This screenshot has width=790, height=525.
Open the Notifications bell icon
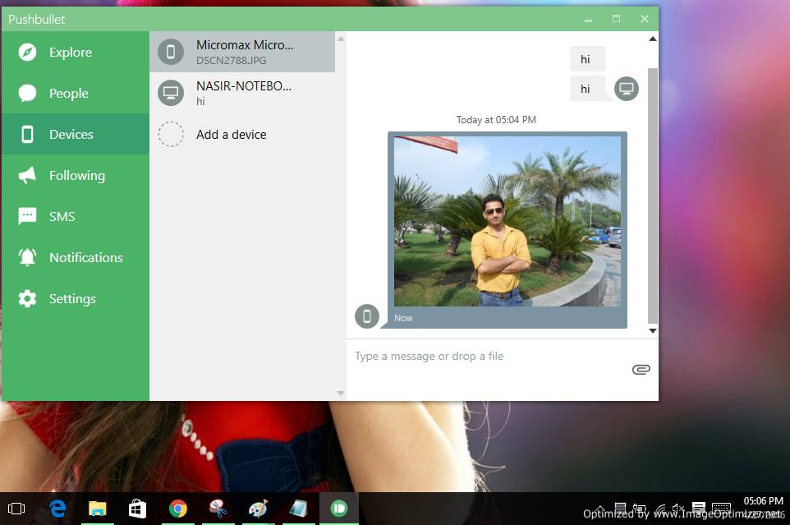tap(27, 257)
